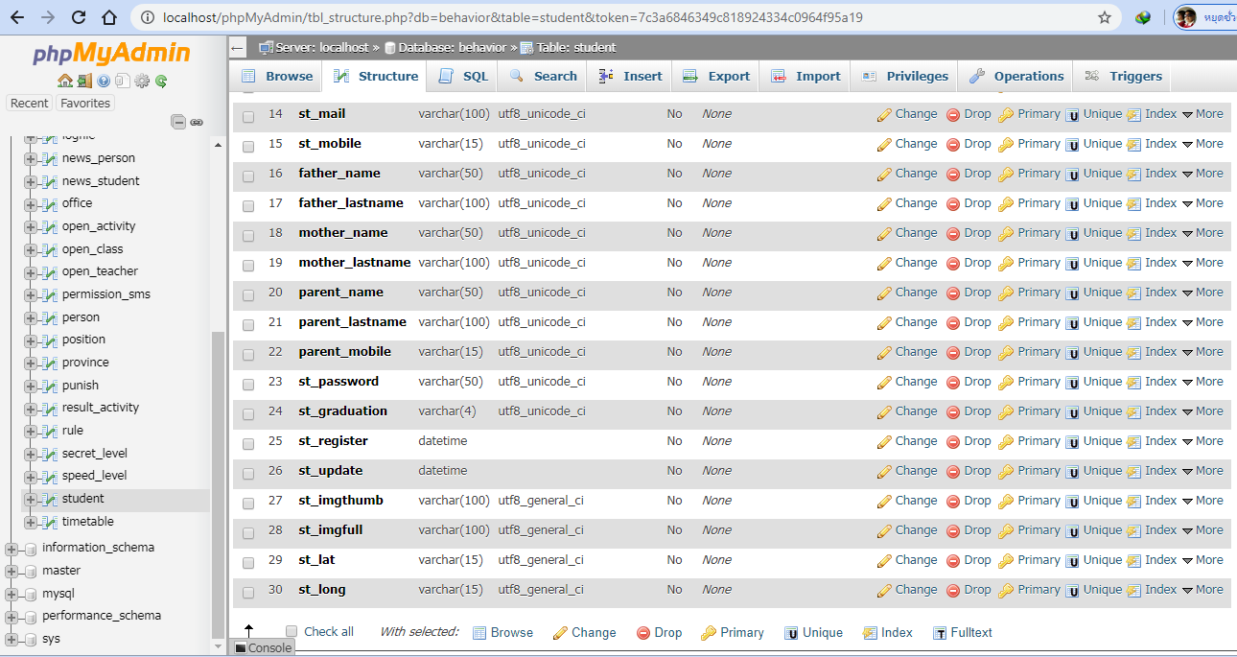Viewport: 1237px width, 657px height.
Task: Click the navigation panel collapse arrow icon
Action: [239, 48]
